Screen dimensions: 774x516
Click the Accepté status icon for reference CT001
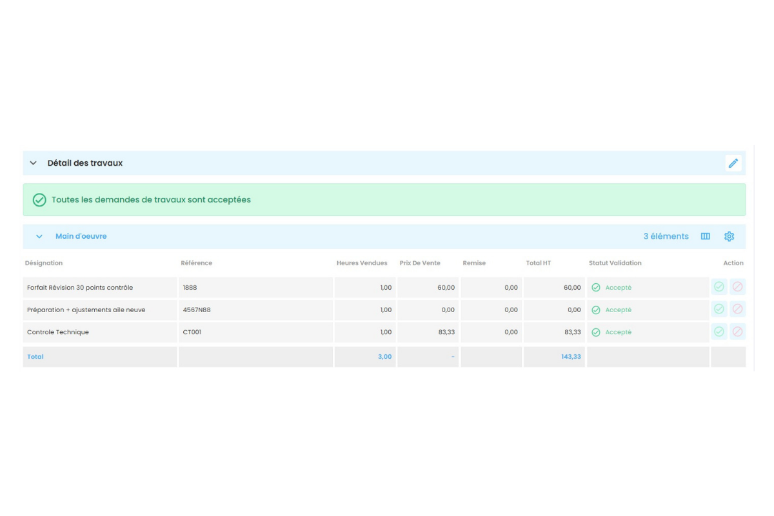pos(596,332)
